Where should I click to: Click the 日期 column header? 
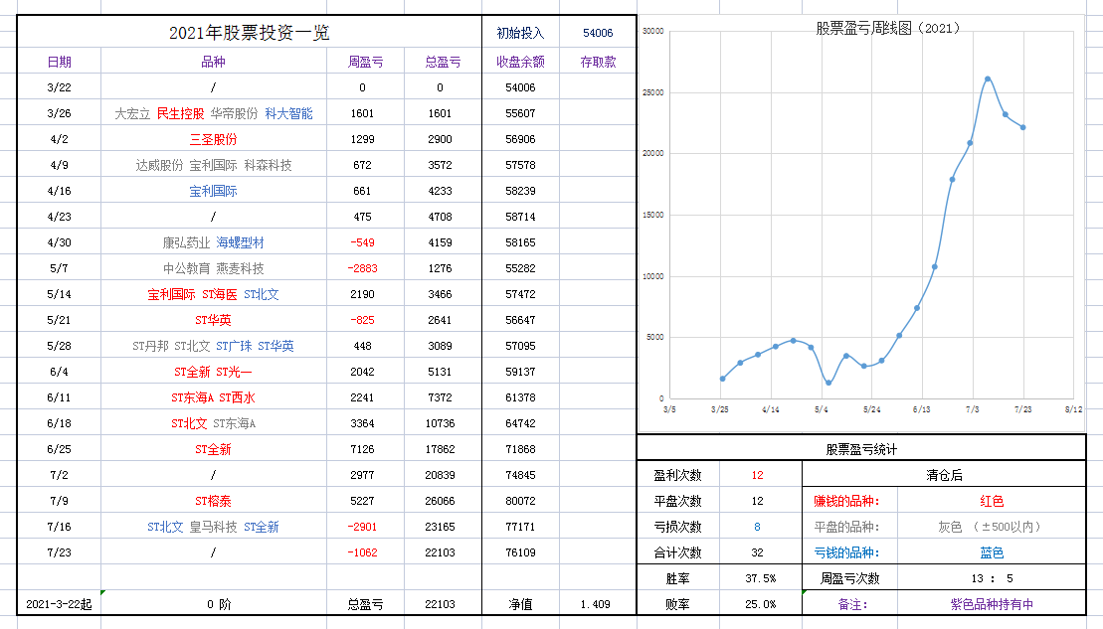click(x=59, y=62)
